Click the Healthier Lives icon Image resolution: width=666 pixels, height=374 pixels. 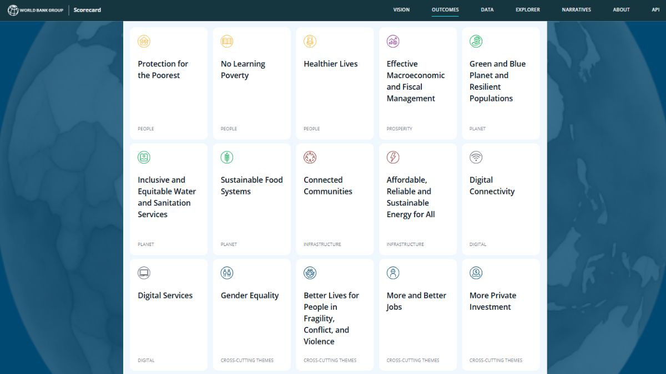pyautogui.click(x=310, y=42)
